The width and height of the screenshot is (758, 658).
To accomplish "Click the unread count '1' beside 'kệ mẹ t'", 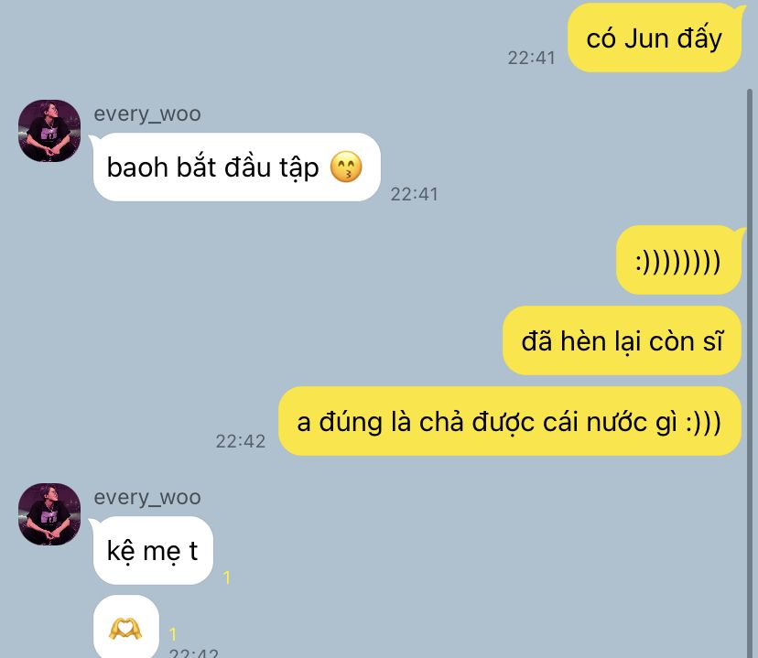I will point(227,577).
